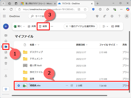The height and width of the screenshot is (98, 131).
Task: Open OneDrive help question mark
Action: click(119, 16)
